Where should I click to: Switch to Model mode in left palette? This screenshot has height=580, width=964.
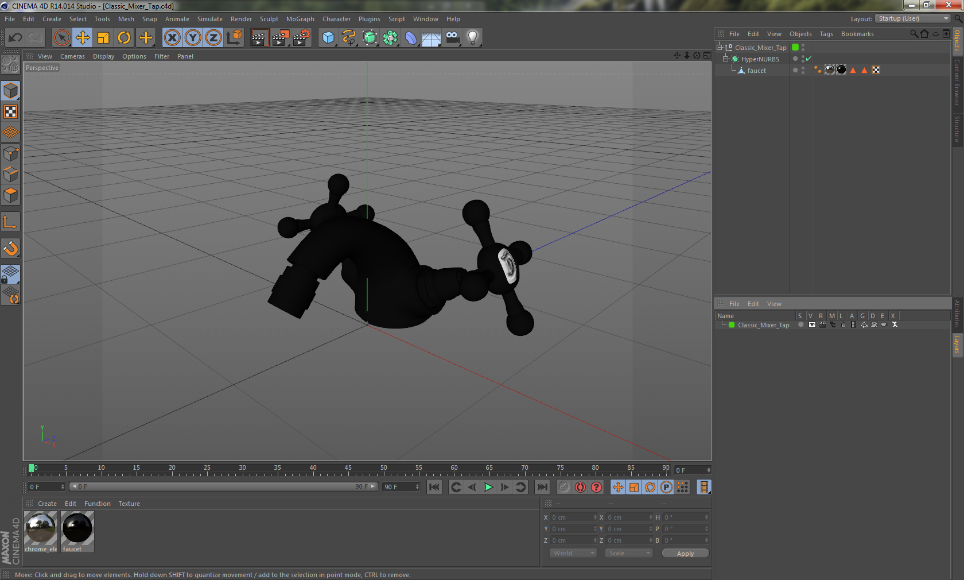point(11,91)
